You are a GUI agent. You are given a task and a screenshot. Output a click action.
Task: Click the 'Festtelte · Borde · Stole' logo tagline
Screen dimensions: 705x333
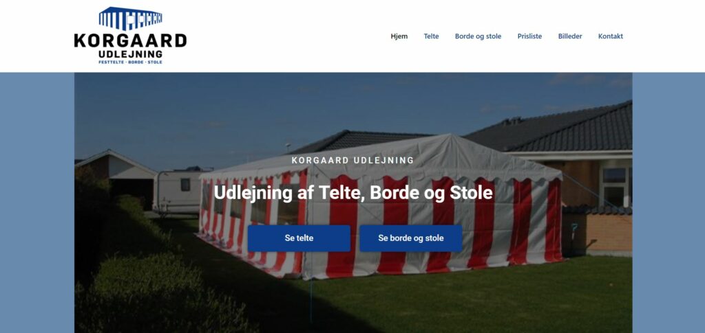click(130, 62)
